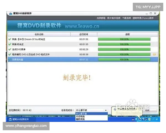Click the 00:07:33 run time value
This screenshot has width=166, height=133.
(84, 60)
